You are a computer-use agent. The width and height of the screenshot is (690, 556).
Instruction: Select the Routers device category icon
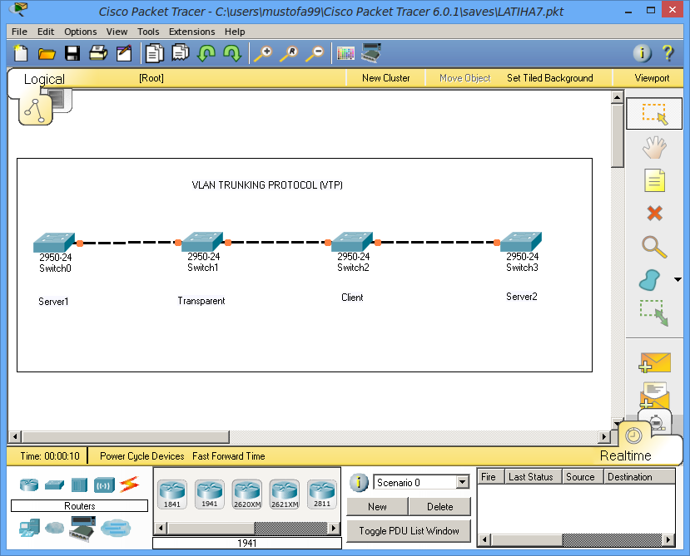29,485
